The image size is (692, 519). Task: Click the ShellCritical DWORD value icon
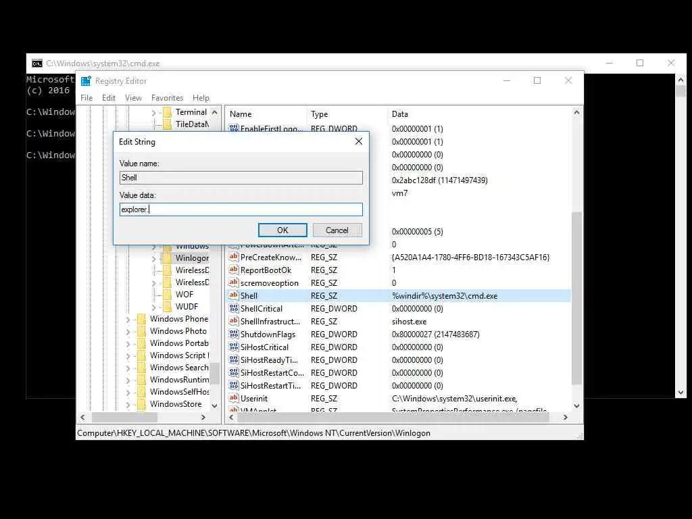233,308
